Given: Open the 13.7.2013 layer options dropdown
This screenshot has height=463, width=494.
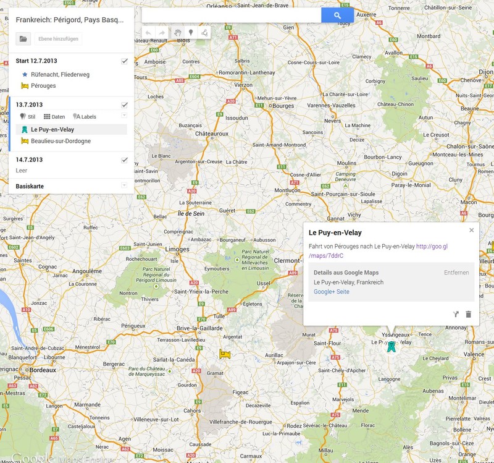Looking at the screenshot, I should (x=125, y=116).
